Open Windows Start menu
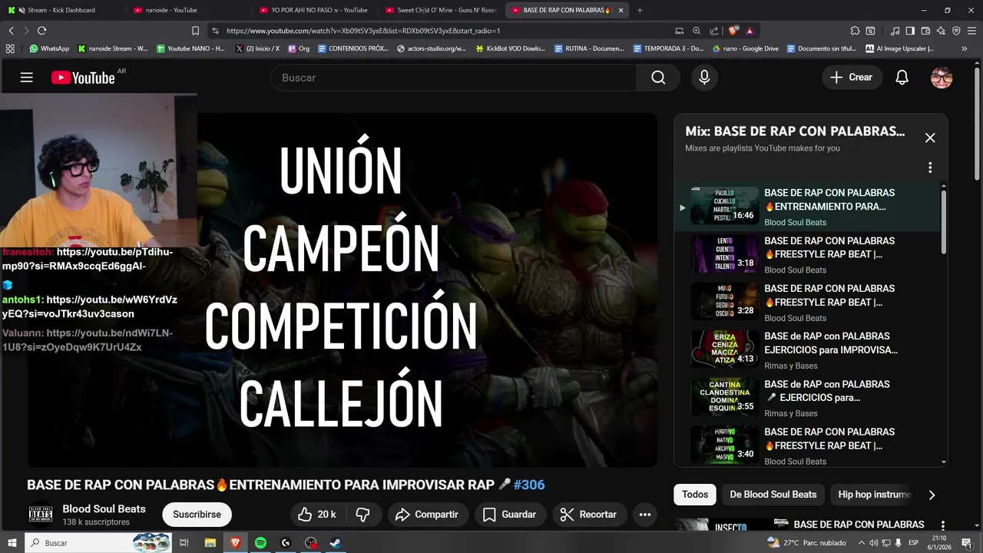The width and height of the screenshot is (983, 553). [12, 543]
